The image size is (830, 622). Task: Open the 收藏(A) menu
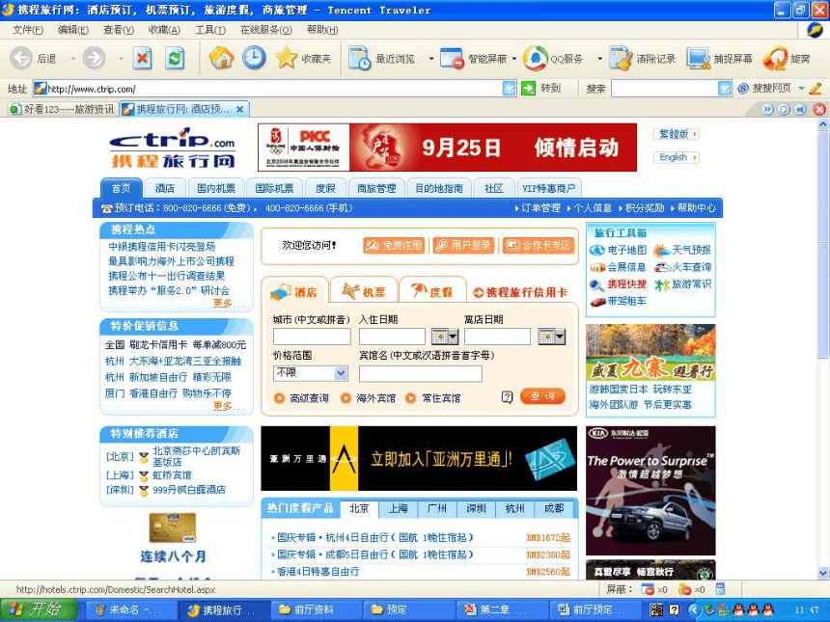[x=164, y=30]
